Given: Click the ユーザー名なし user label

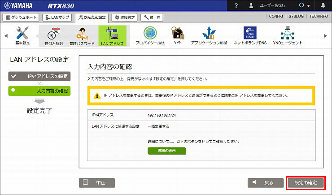Looking at the screenshot, I should coord(272,5).
